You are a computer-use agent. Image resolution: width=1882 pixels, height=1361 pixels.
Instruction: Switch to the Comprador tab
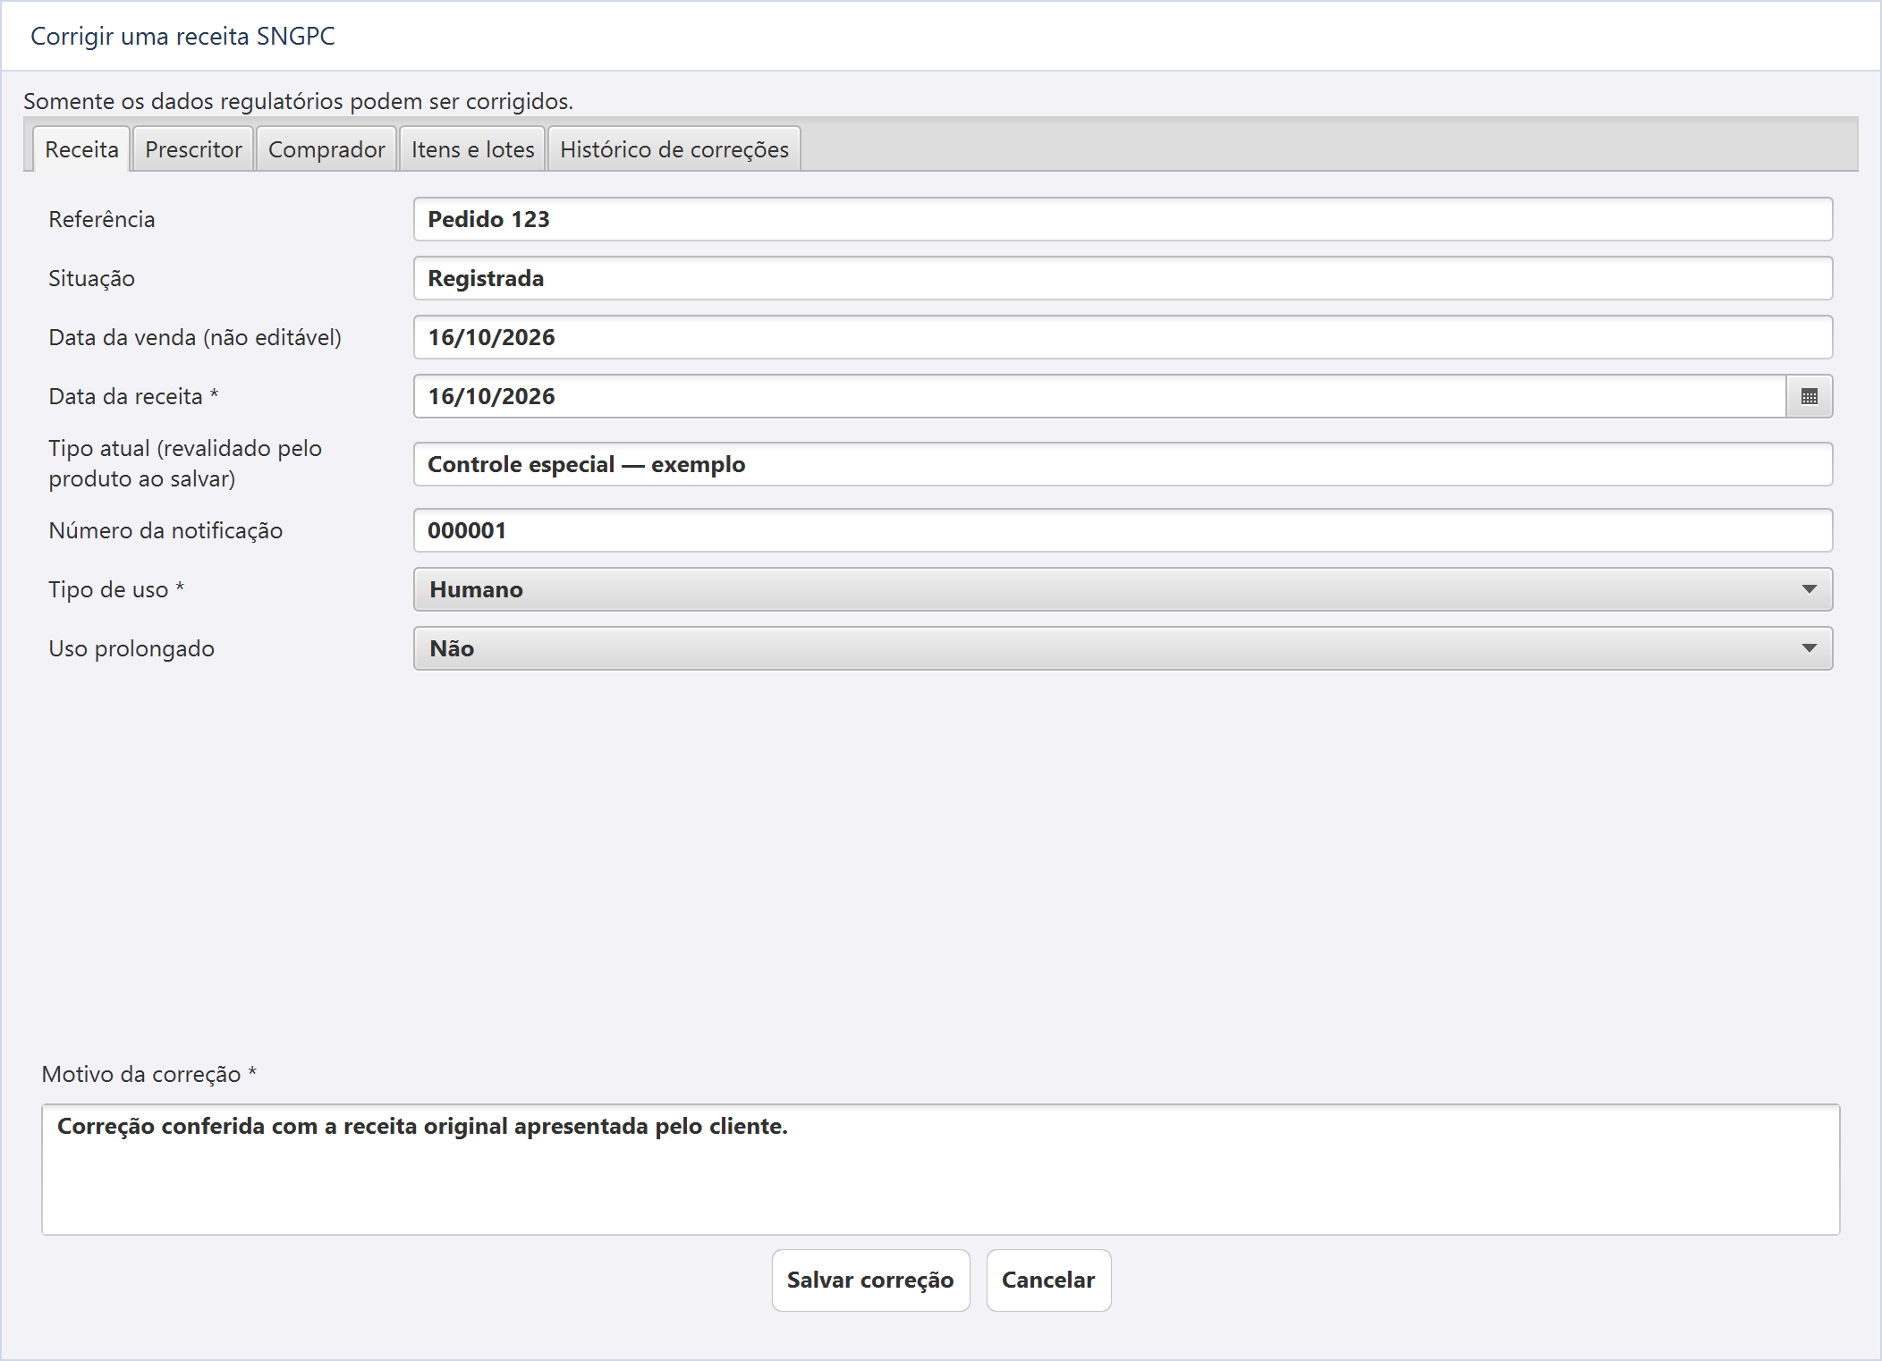point(326,149)
